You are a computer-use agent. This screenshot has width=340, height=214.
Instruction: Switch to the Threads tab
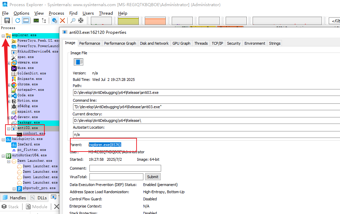click(201, 43)
